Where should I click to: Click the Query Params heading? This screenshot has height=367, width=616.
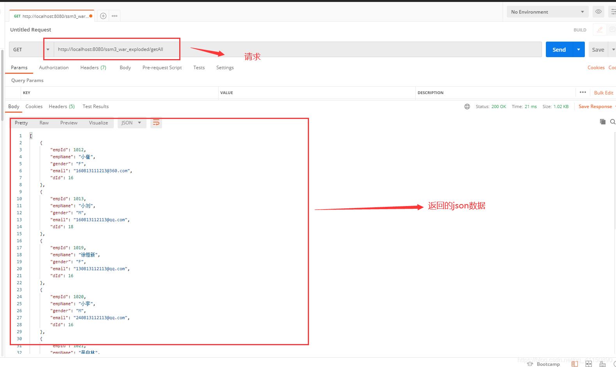click(x=27, y=80)
